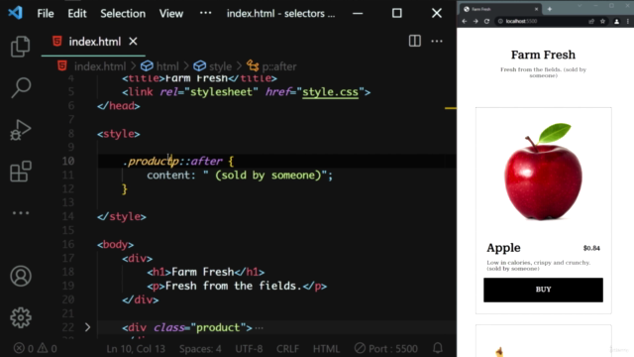Click index.html in the breadcrumb
634x357 pixels.
click(100, 66)
